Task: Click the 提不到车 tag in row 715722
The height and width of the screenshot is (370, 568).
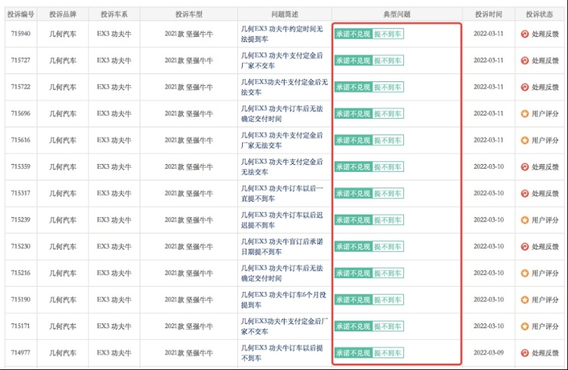Action: (x=388, y=87)
